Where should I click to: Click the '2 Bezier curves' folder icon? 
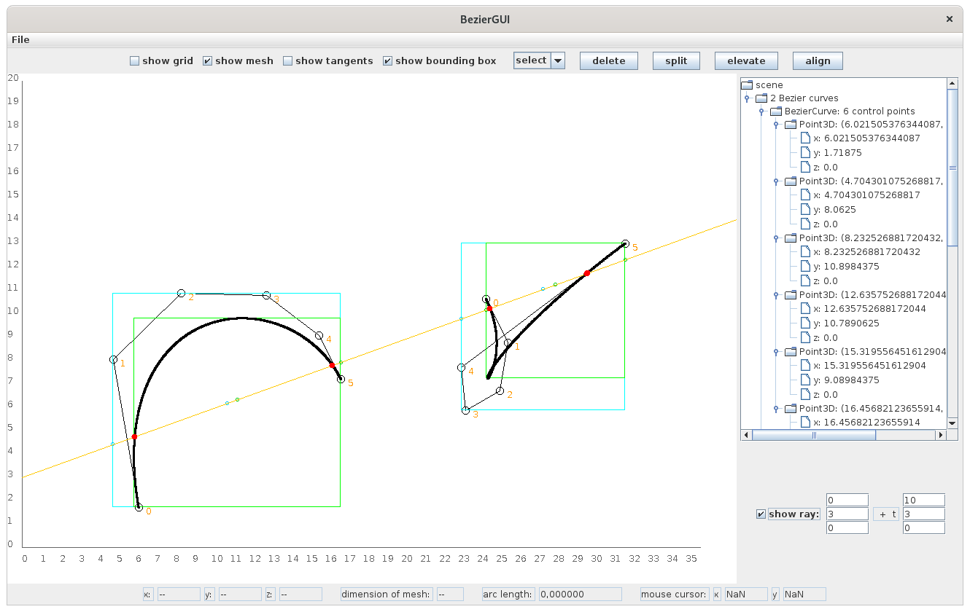point(761,98)
